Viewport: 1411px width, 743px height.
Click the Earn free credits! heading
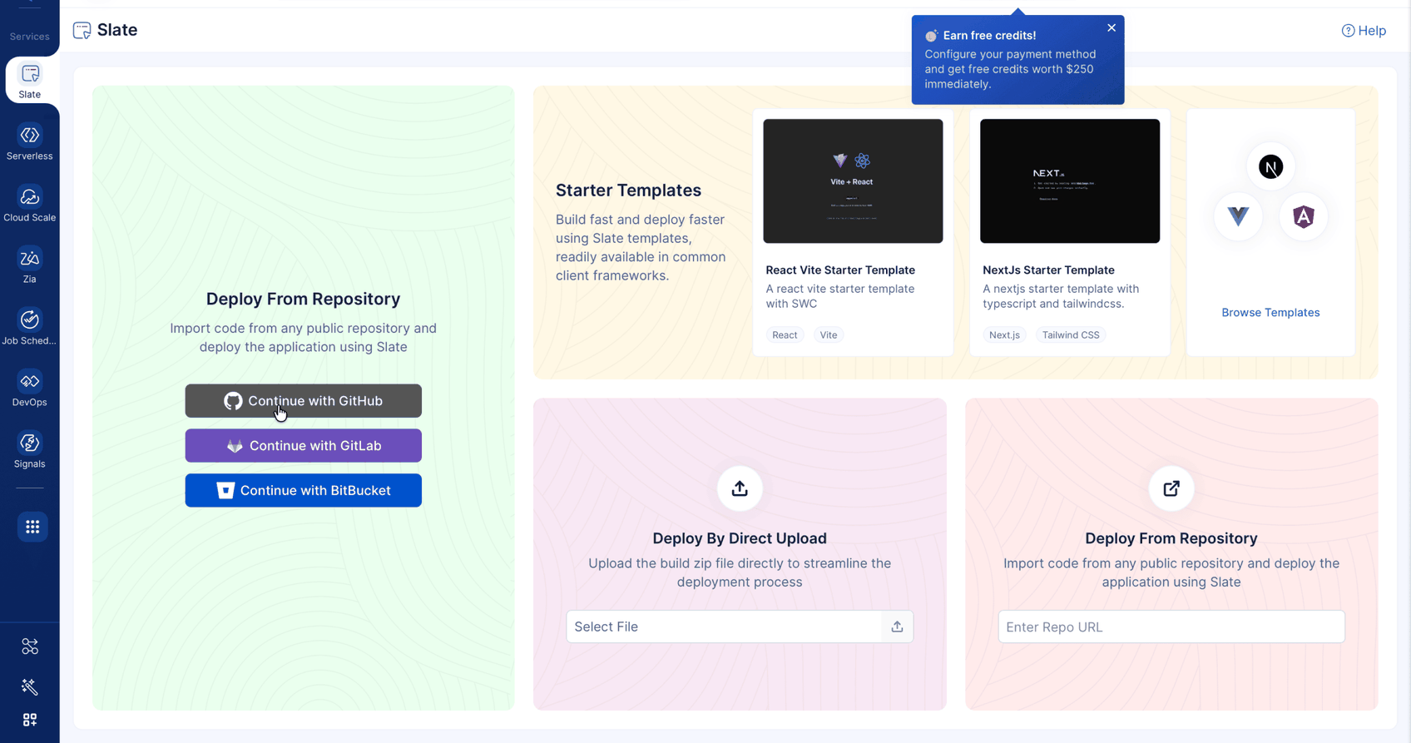tap(989, 36)
